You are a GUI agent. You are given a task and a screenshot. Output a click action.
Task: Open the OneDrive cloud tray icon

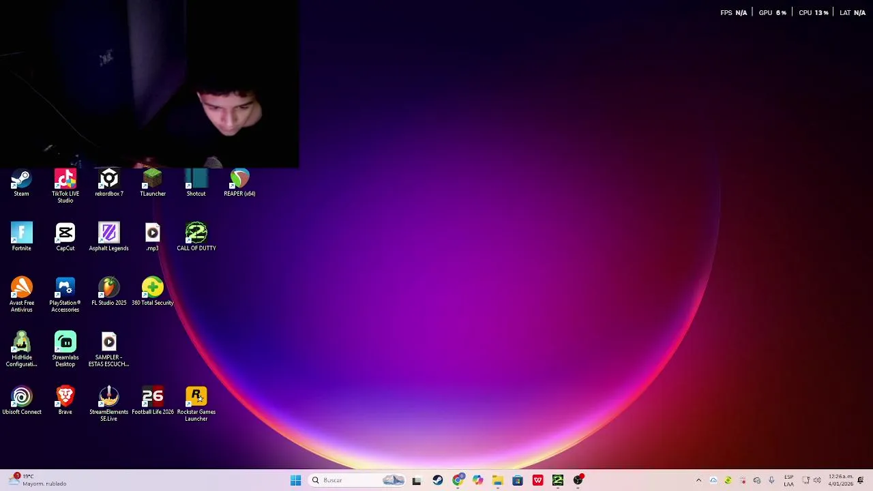(713, 480)
